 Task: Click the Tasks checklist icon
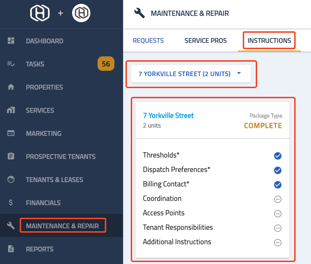tap(11, 64)
